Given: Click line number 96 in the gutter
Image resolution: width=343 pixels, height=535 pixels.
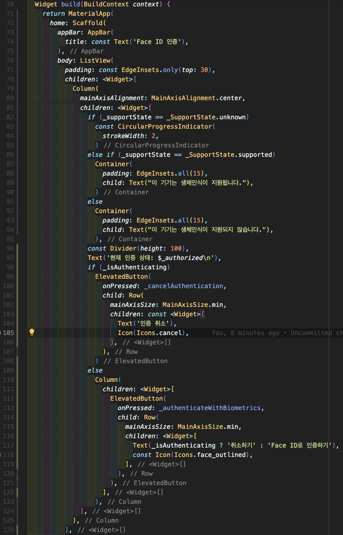Looking at the screenshot, I should (x=10, y=248).
